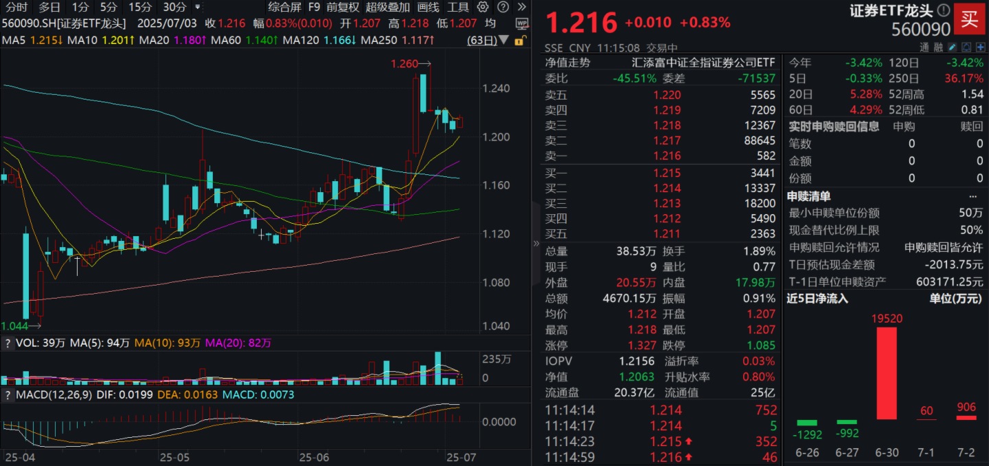The width and height of the screenshot is (989, 466).
Task: Set a price alert with bell icon
Action: [x=966, y=48]
